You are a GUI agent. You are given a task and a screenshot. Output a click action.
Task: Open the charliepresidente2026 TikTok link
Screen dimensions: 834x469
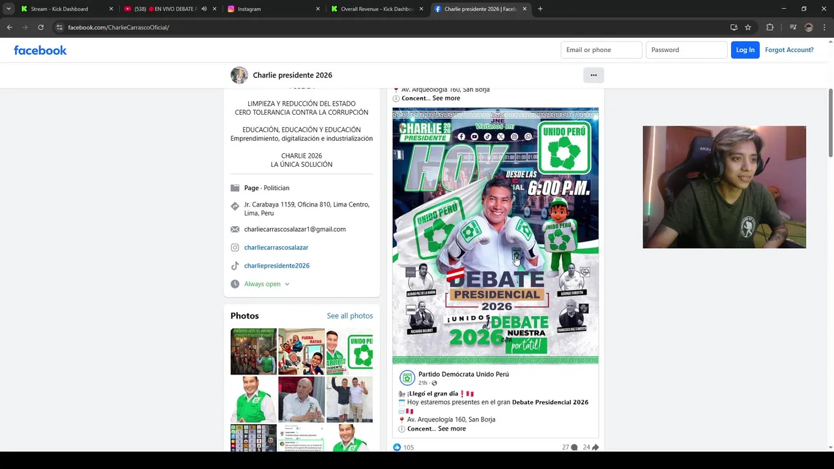point(277,266)
